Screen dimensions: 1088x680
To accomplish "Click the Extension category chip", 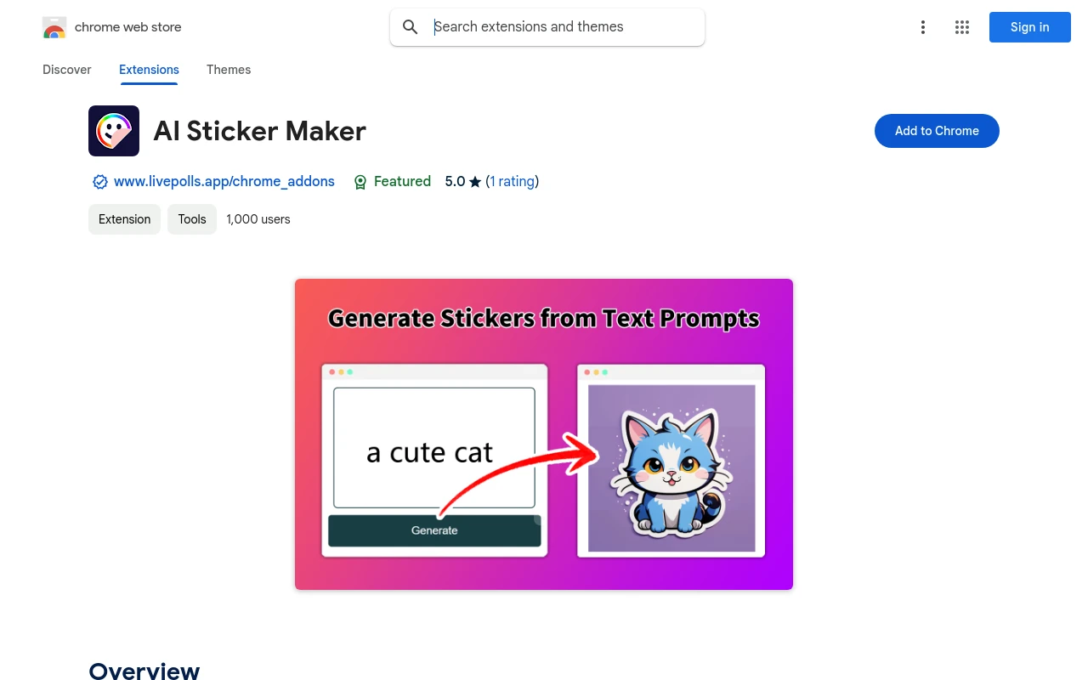I will (x=124, y=219).
